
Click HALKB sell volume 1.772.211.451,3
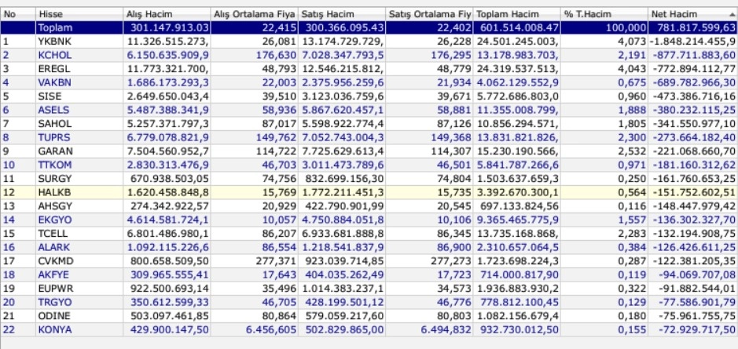click(343, 193)
